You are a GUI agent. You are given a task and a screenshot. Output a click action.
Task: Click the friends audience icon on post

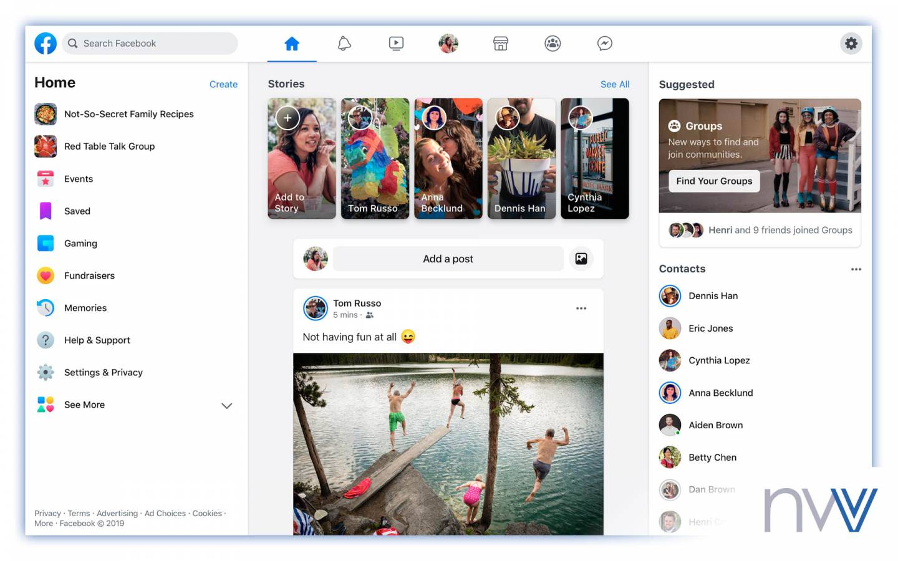(370, 315)
